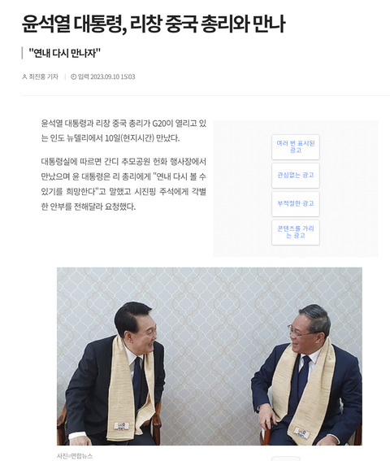Viewport: 390px width, 461px height.
Task: Click the badge on right man's scarf
Action: click(x=301, y=433)
